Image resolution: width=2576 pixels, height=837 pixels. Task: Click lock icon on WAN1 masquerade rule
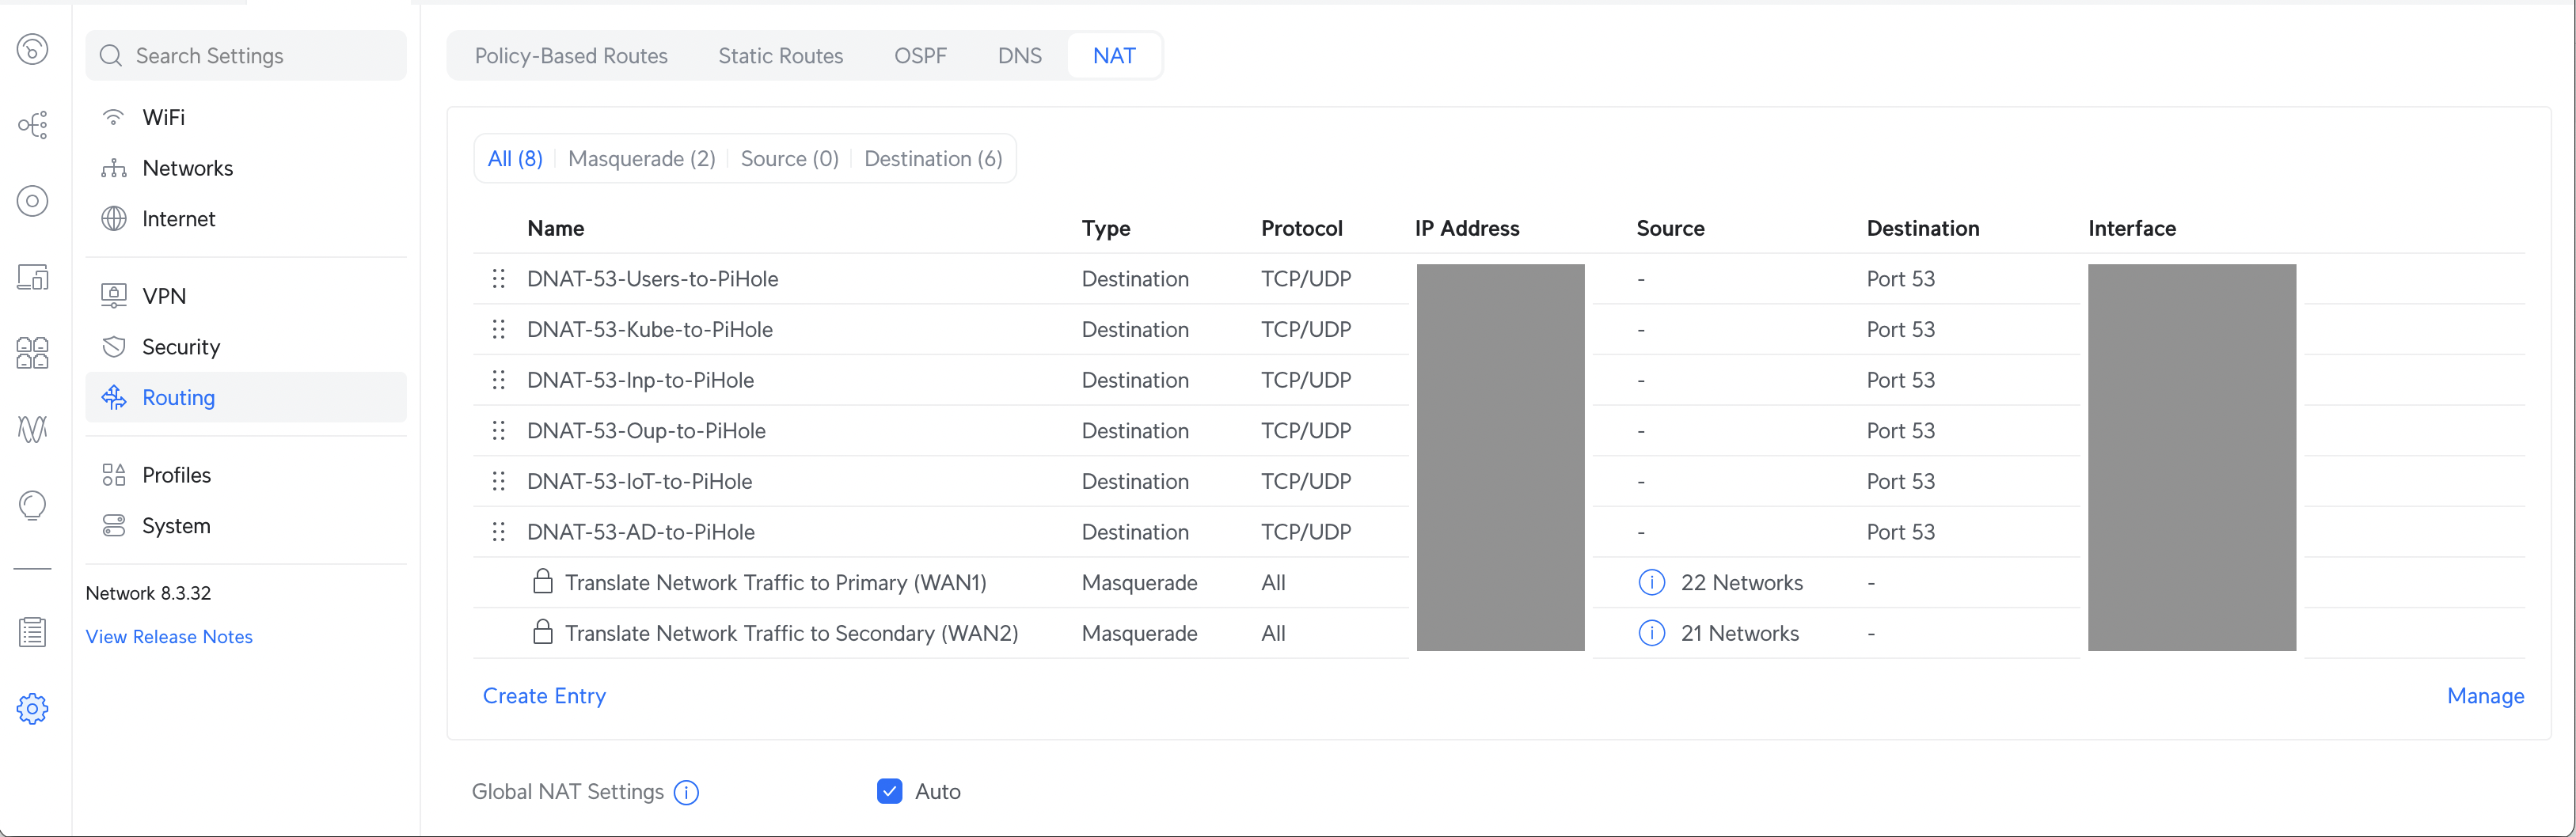543,581
